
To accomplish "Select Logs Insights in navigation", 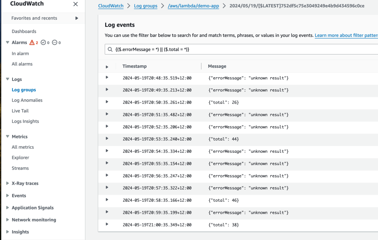I will click(25, 121).
